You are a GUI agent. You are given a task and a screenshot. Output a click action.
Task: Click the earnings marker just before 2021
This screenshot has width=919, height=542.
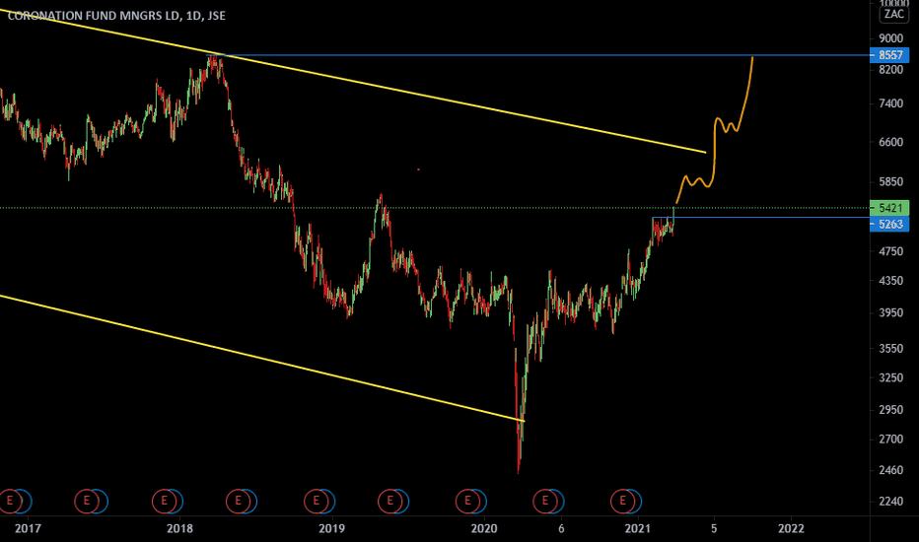622,501
